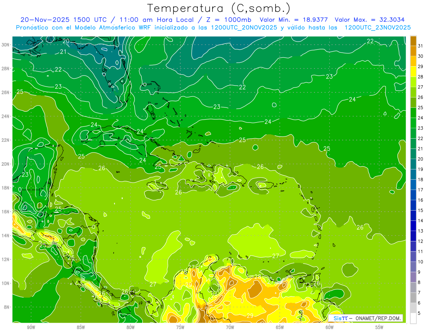This screenshot has height=332, width=430.
Task: Click the '75W' longitude axis label
Action: tap(180, 327)
